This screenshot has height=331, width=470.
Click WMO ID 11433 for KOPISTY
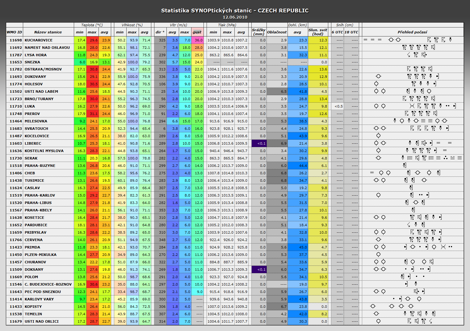pyautogui.click(x=16, y=307)
